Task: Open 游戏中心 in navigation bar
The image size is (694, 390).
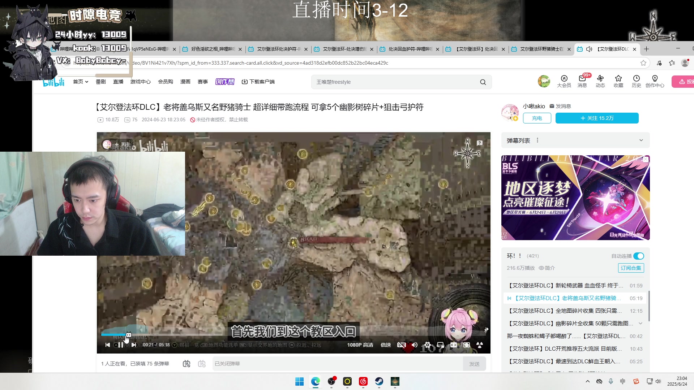Action: [x=141, y=82]
